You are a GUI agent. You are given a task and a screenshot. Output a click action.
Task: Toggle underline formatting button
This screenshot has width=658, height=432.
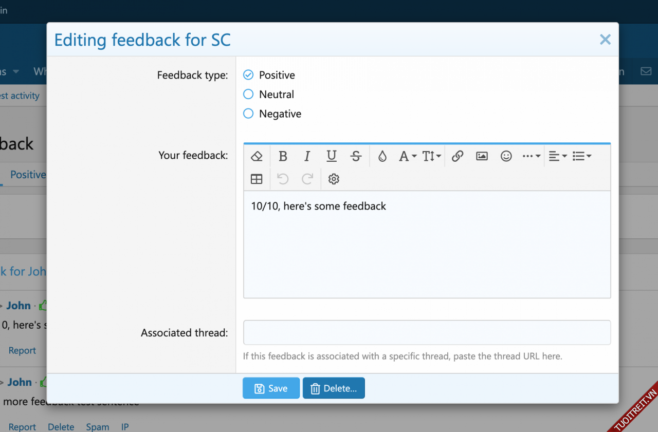tap(332, 156)
